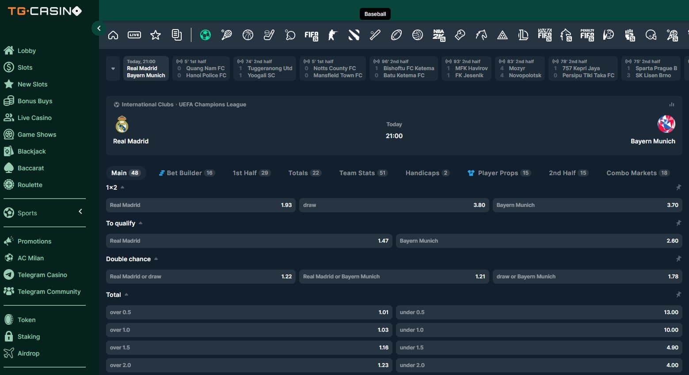Image resolution: width=689 pixels, height=375 pixels.
Task: Select the football helmet icon
Action: pos(651,35)
